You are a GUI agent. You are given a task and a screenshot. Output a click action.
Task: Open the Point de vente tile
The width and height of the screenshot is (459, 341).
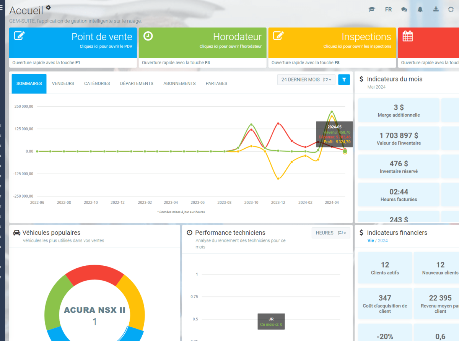point(73,42)
